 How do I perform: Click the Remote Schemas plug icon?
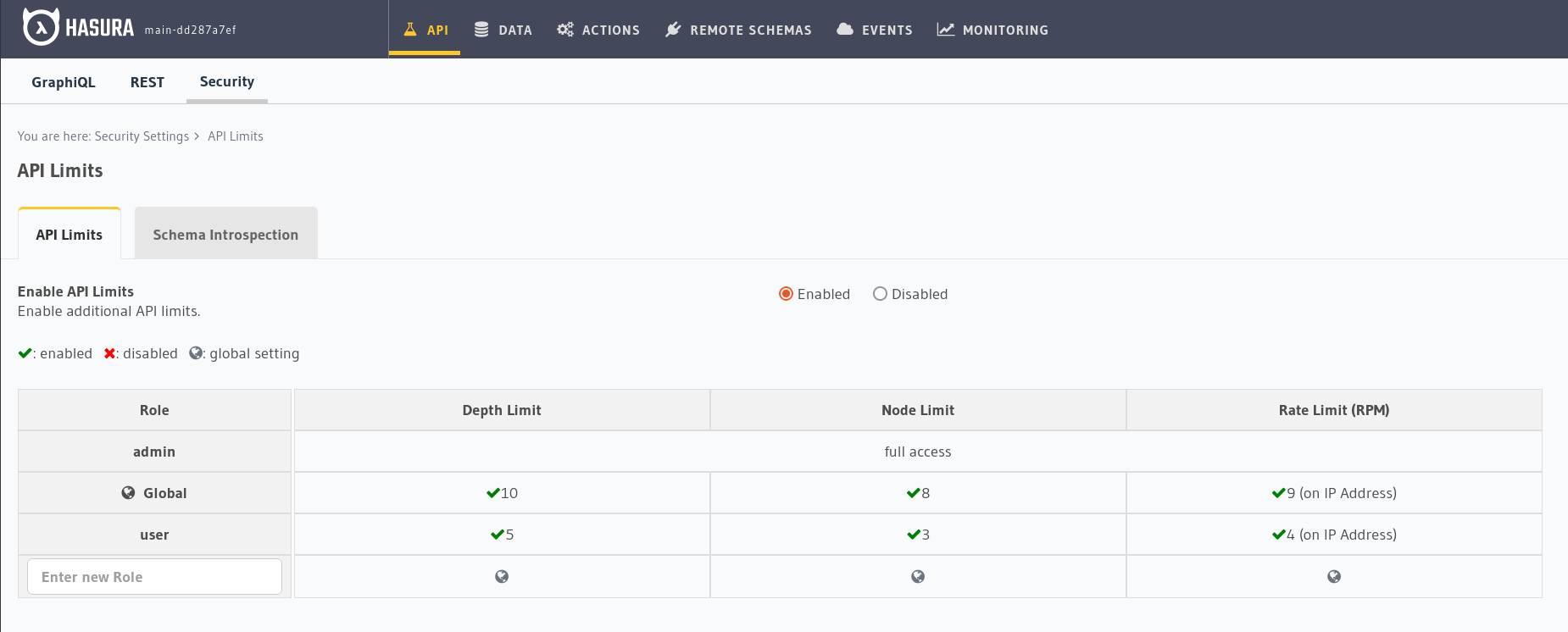pos(673,30)
